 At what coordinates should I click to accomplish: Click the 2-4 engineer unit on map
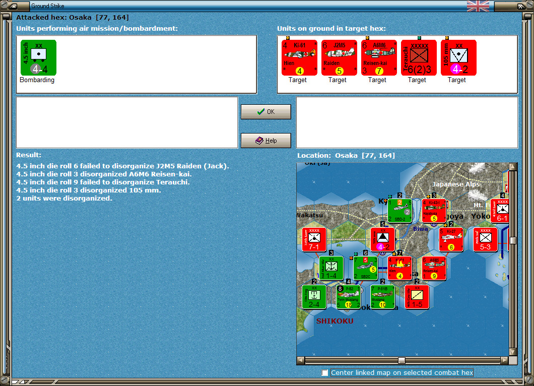point(314,297)
